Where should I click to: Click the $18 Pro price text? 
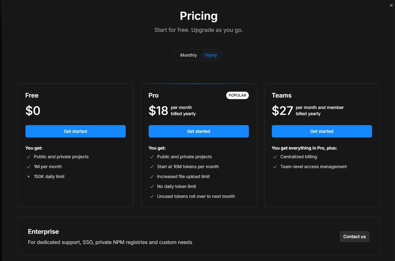[158, 110]
